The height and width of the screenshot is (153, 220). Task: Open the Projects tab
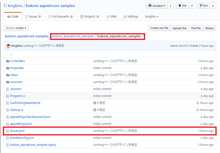[x=90, y=16]
